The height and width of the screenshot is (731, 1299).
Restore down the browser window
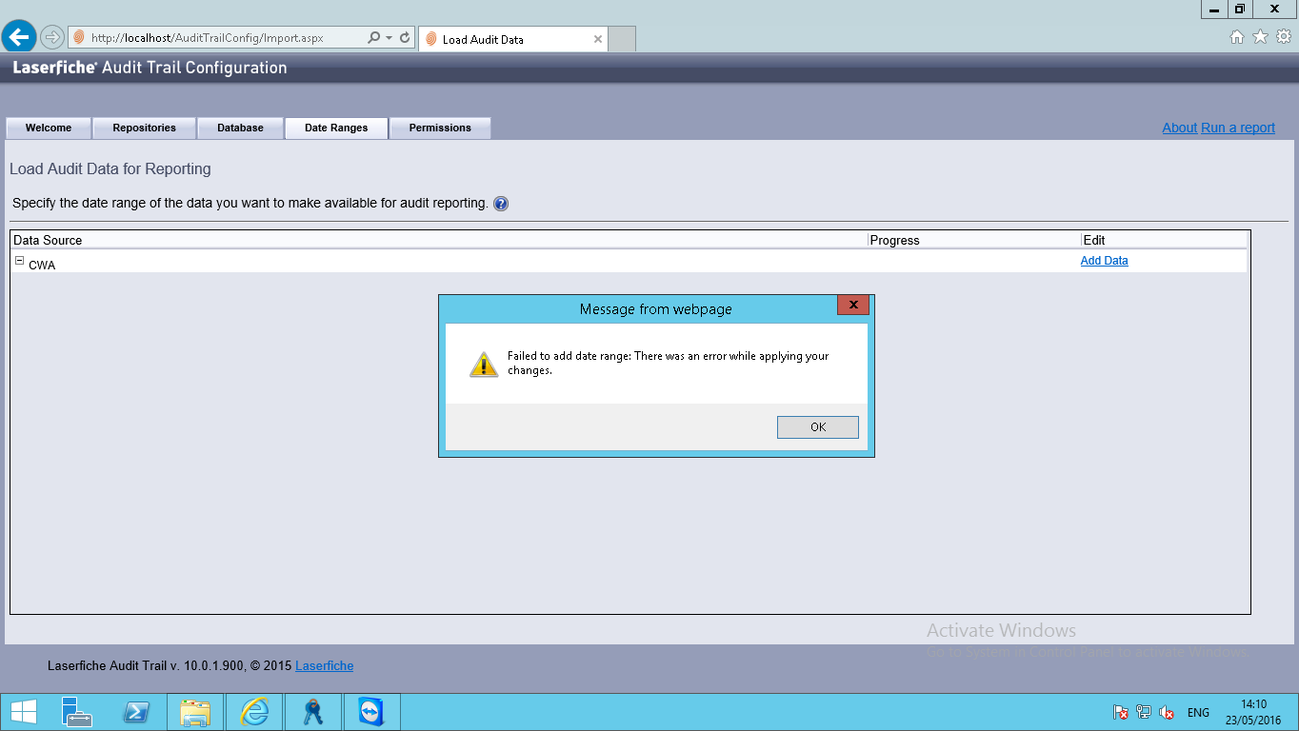pyautogui.click(x=1239, y=9)
